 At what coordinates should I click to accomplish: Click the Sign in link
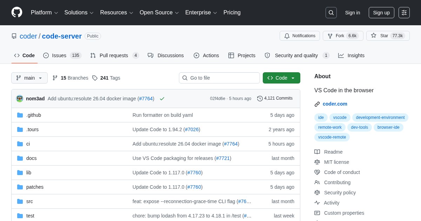point(353,13)
